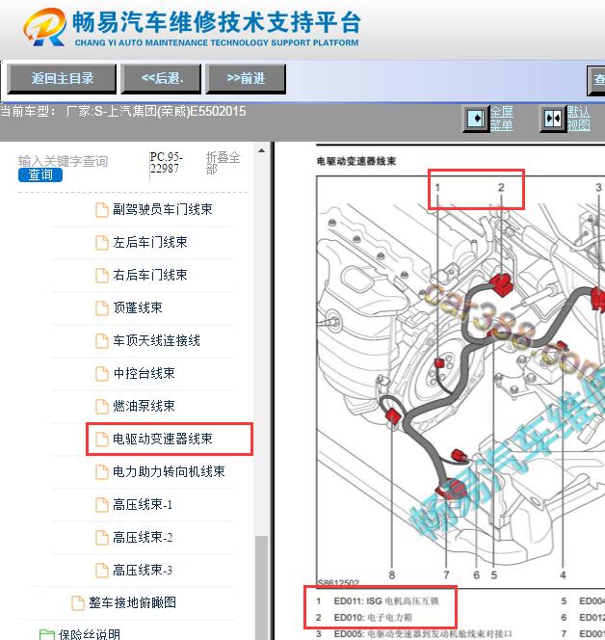
Task: Open 副驾驶员车门线束 tree item
Action: coord(163,209)
